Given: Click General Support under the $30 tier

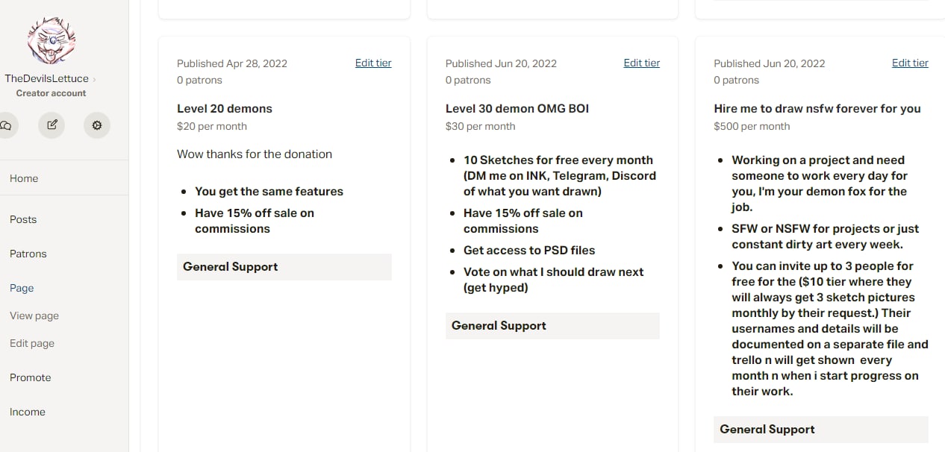Looking at the screenshot, I should (499, 326).
